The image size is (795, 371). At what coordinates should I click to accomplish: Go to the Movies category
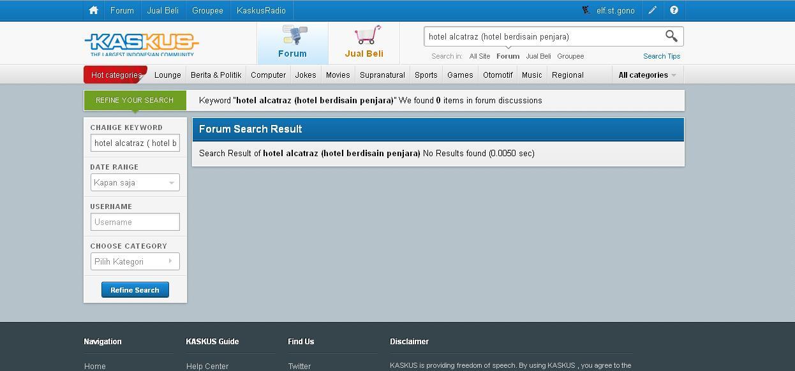(x=338, y=75)
